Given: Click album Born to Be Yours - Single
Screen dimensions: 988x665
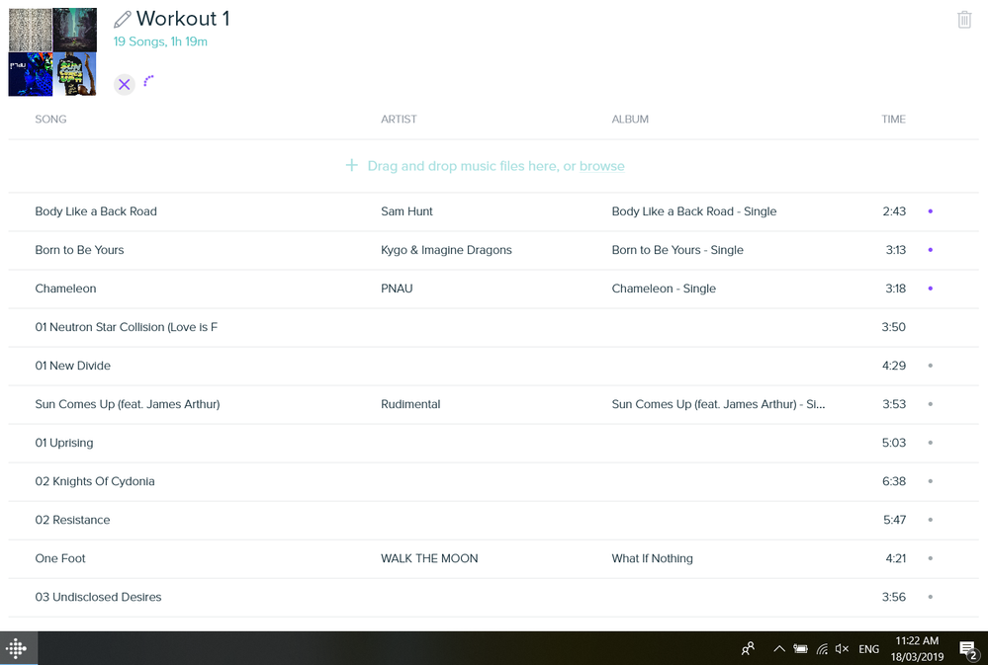Looking at the screenshot, I should 677,250.
